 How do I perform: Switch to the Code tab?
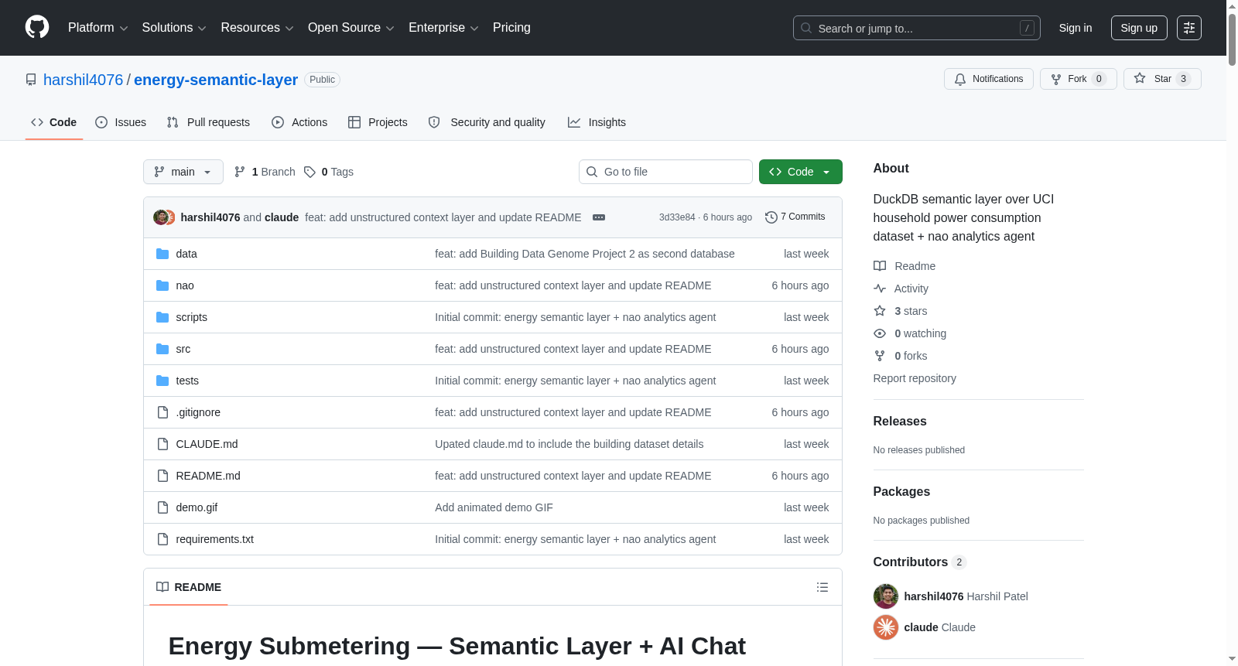coord(54,122)
